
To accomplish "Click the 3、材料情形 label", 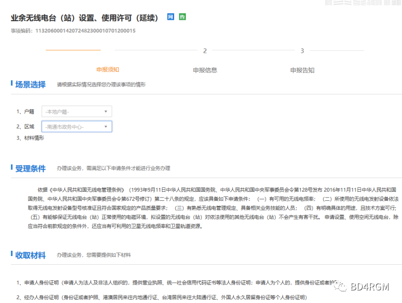I will pyautogui.click(x=30, y=138).
